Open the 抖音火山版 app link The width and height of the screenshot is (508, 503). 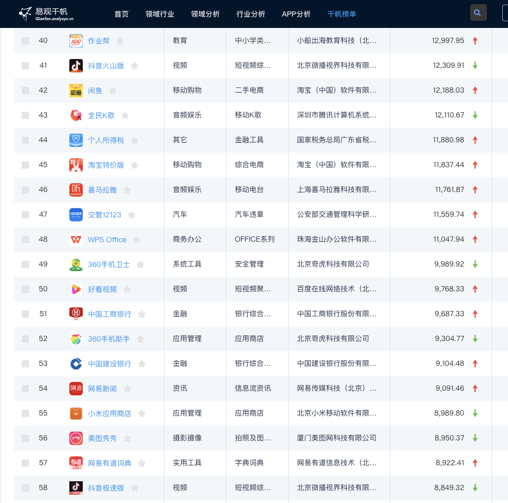click(x=106, y=66)
